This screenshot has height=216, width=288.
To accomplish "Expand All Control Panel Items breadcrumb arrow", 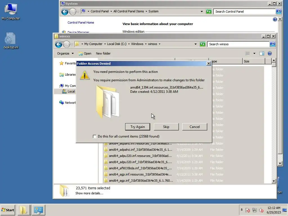I will point(146,11).
